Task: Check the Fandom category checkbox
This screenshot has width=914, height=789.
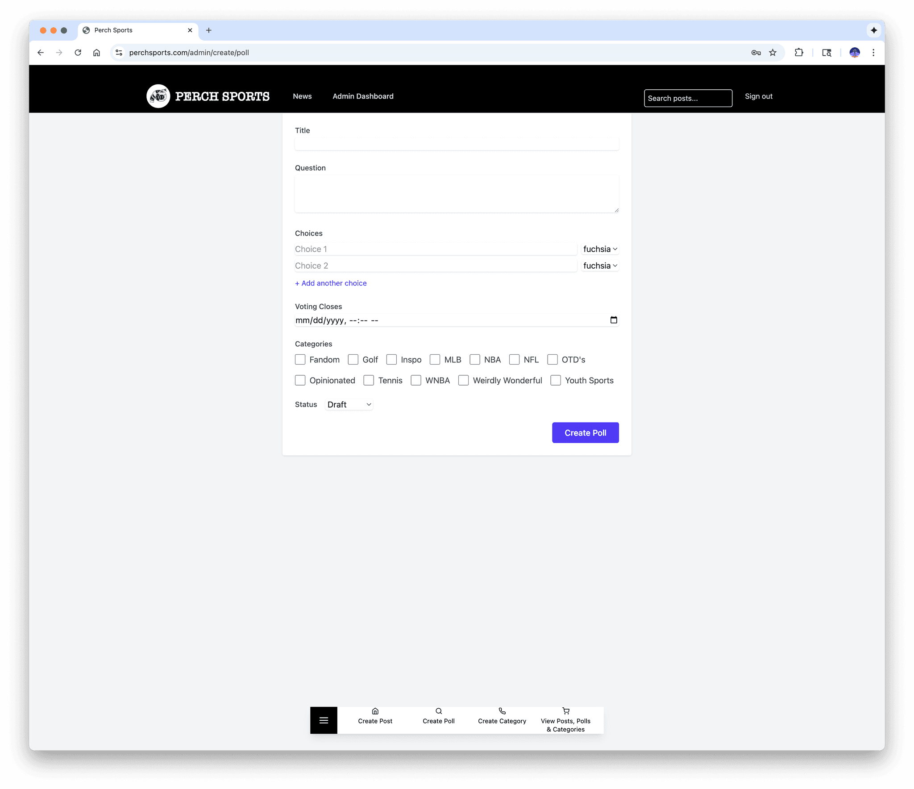Action: [x=300, y=360]
